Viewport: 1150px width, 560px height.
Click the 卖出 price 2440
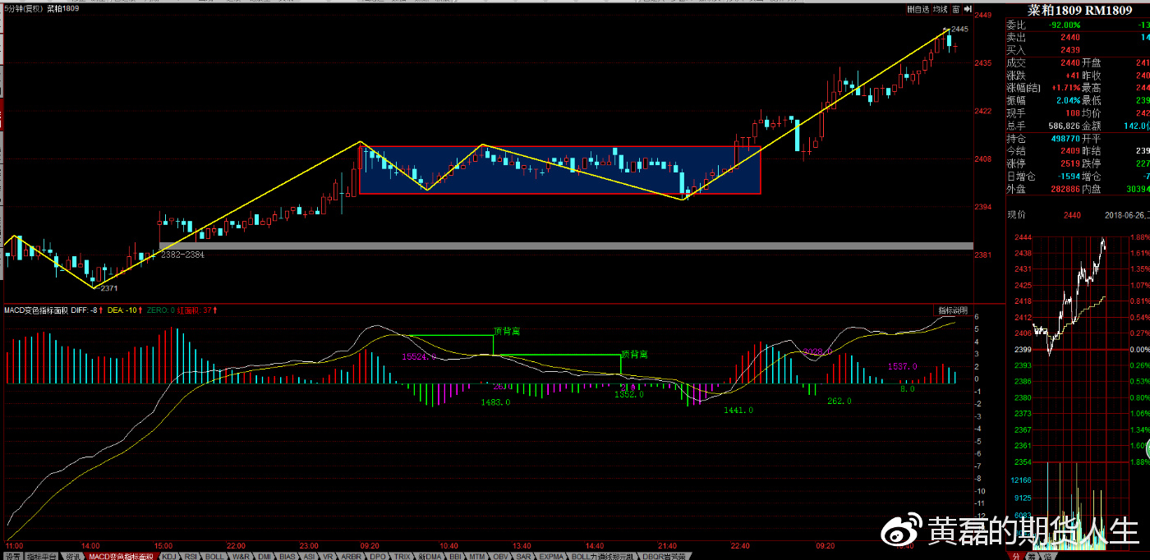tap(1070, 37)
